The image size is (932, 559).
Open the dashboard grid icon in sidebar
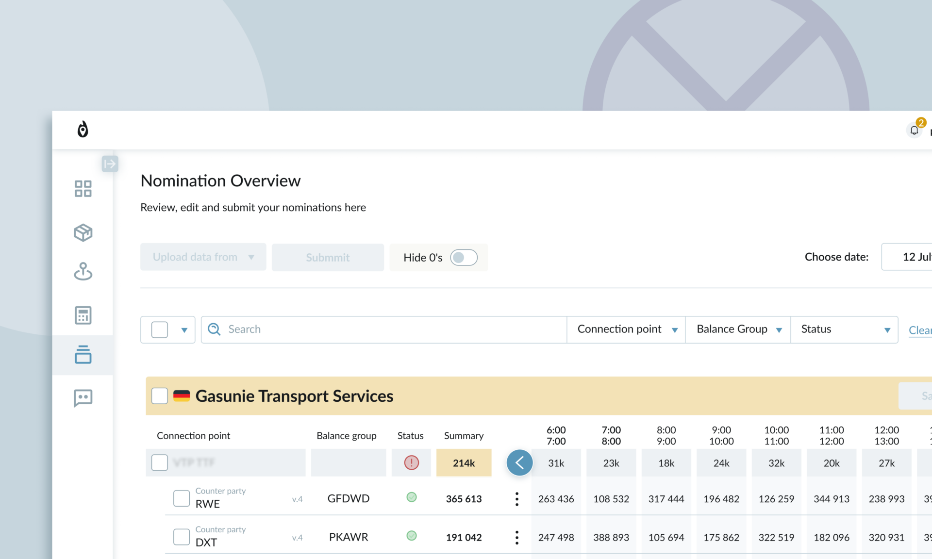point(83,189)
